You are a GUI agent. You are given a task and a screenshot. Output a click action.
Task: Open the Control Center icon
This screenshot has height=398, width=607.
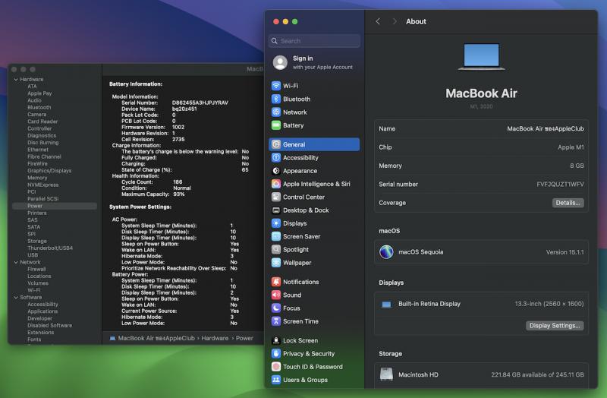point(276,197)
